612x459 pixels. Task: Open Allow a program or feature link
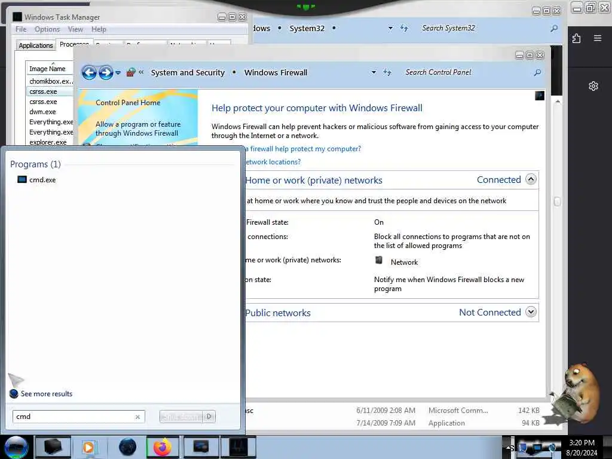[138, 129]
